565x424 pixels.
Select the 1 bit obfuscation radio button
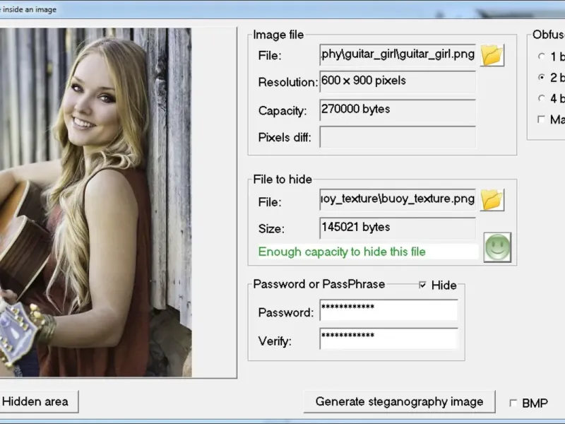tap(541, 57)
